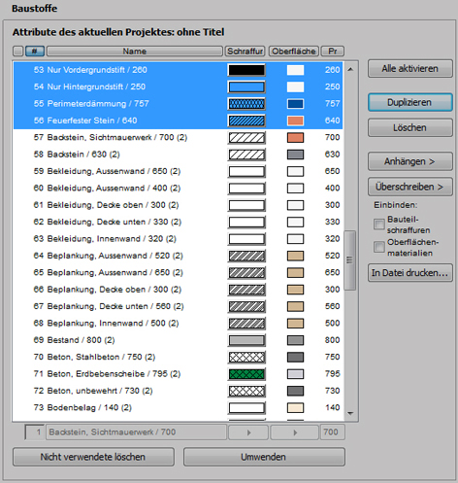
Task: Toggle the blank checkbox column header
Action: coord(18,52)
